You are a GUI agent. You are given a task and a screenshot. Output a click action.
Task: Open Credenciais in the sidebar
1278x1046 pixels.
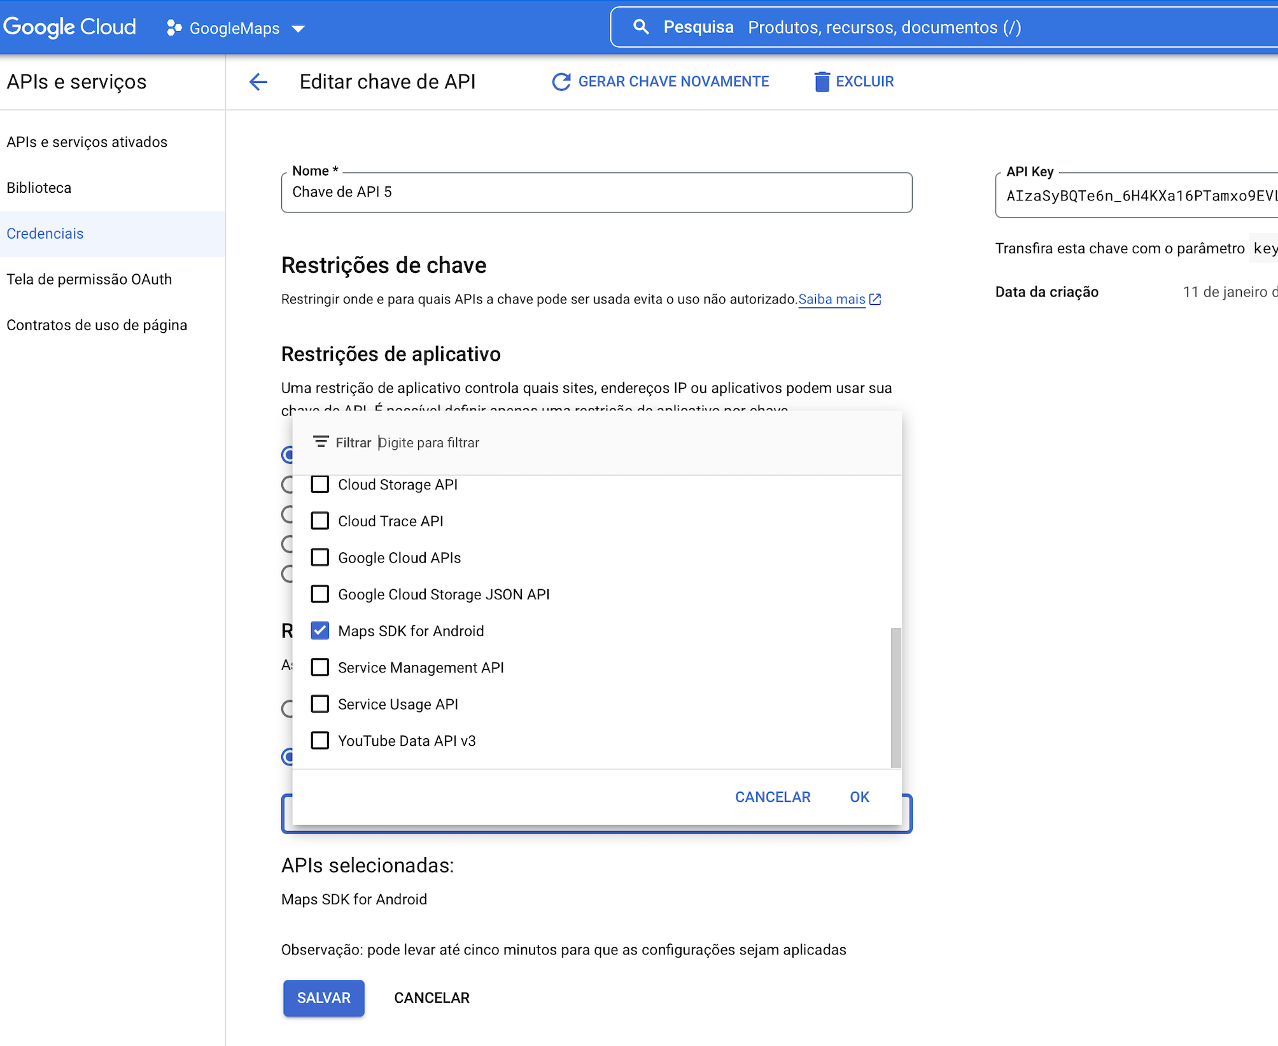coord(45,234)
